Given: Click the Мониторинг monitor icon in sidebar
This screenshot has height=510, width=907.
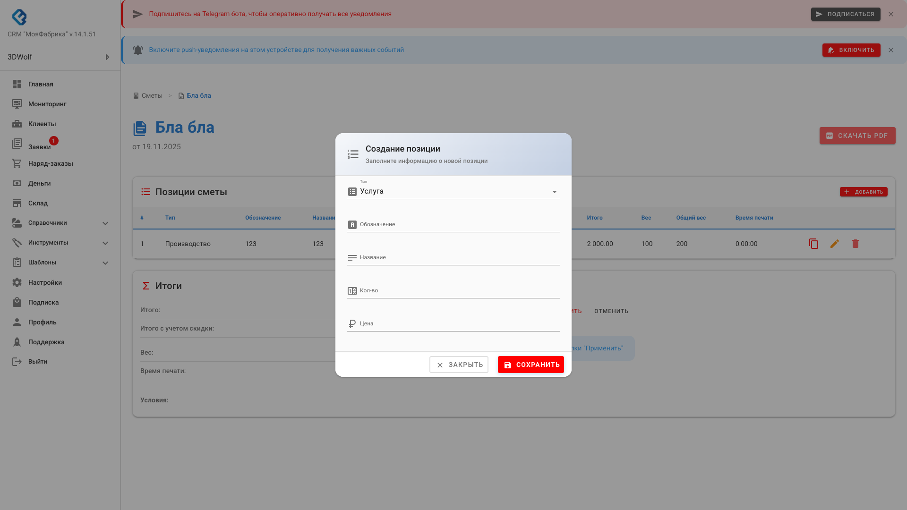Looking at the screenshot, I should (17, 104).
